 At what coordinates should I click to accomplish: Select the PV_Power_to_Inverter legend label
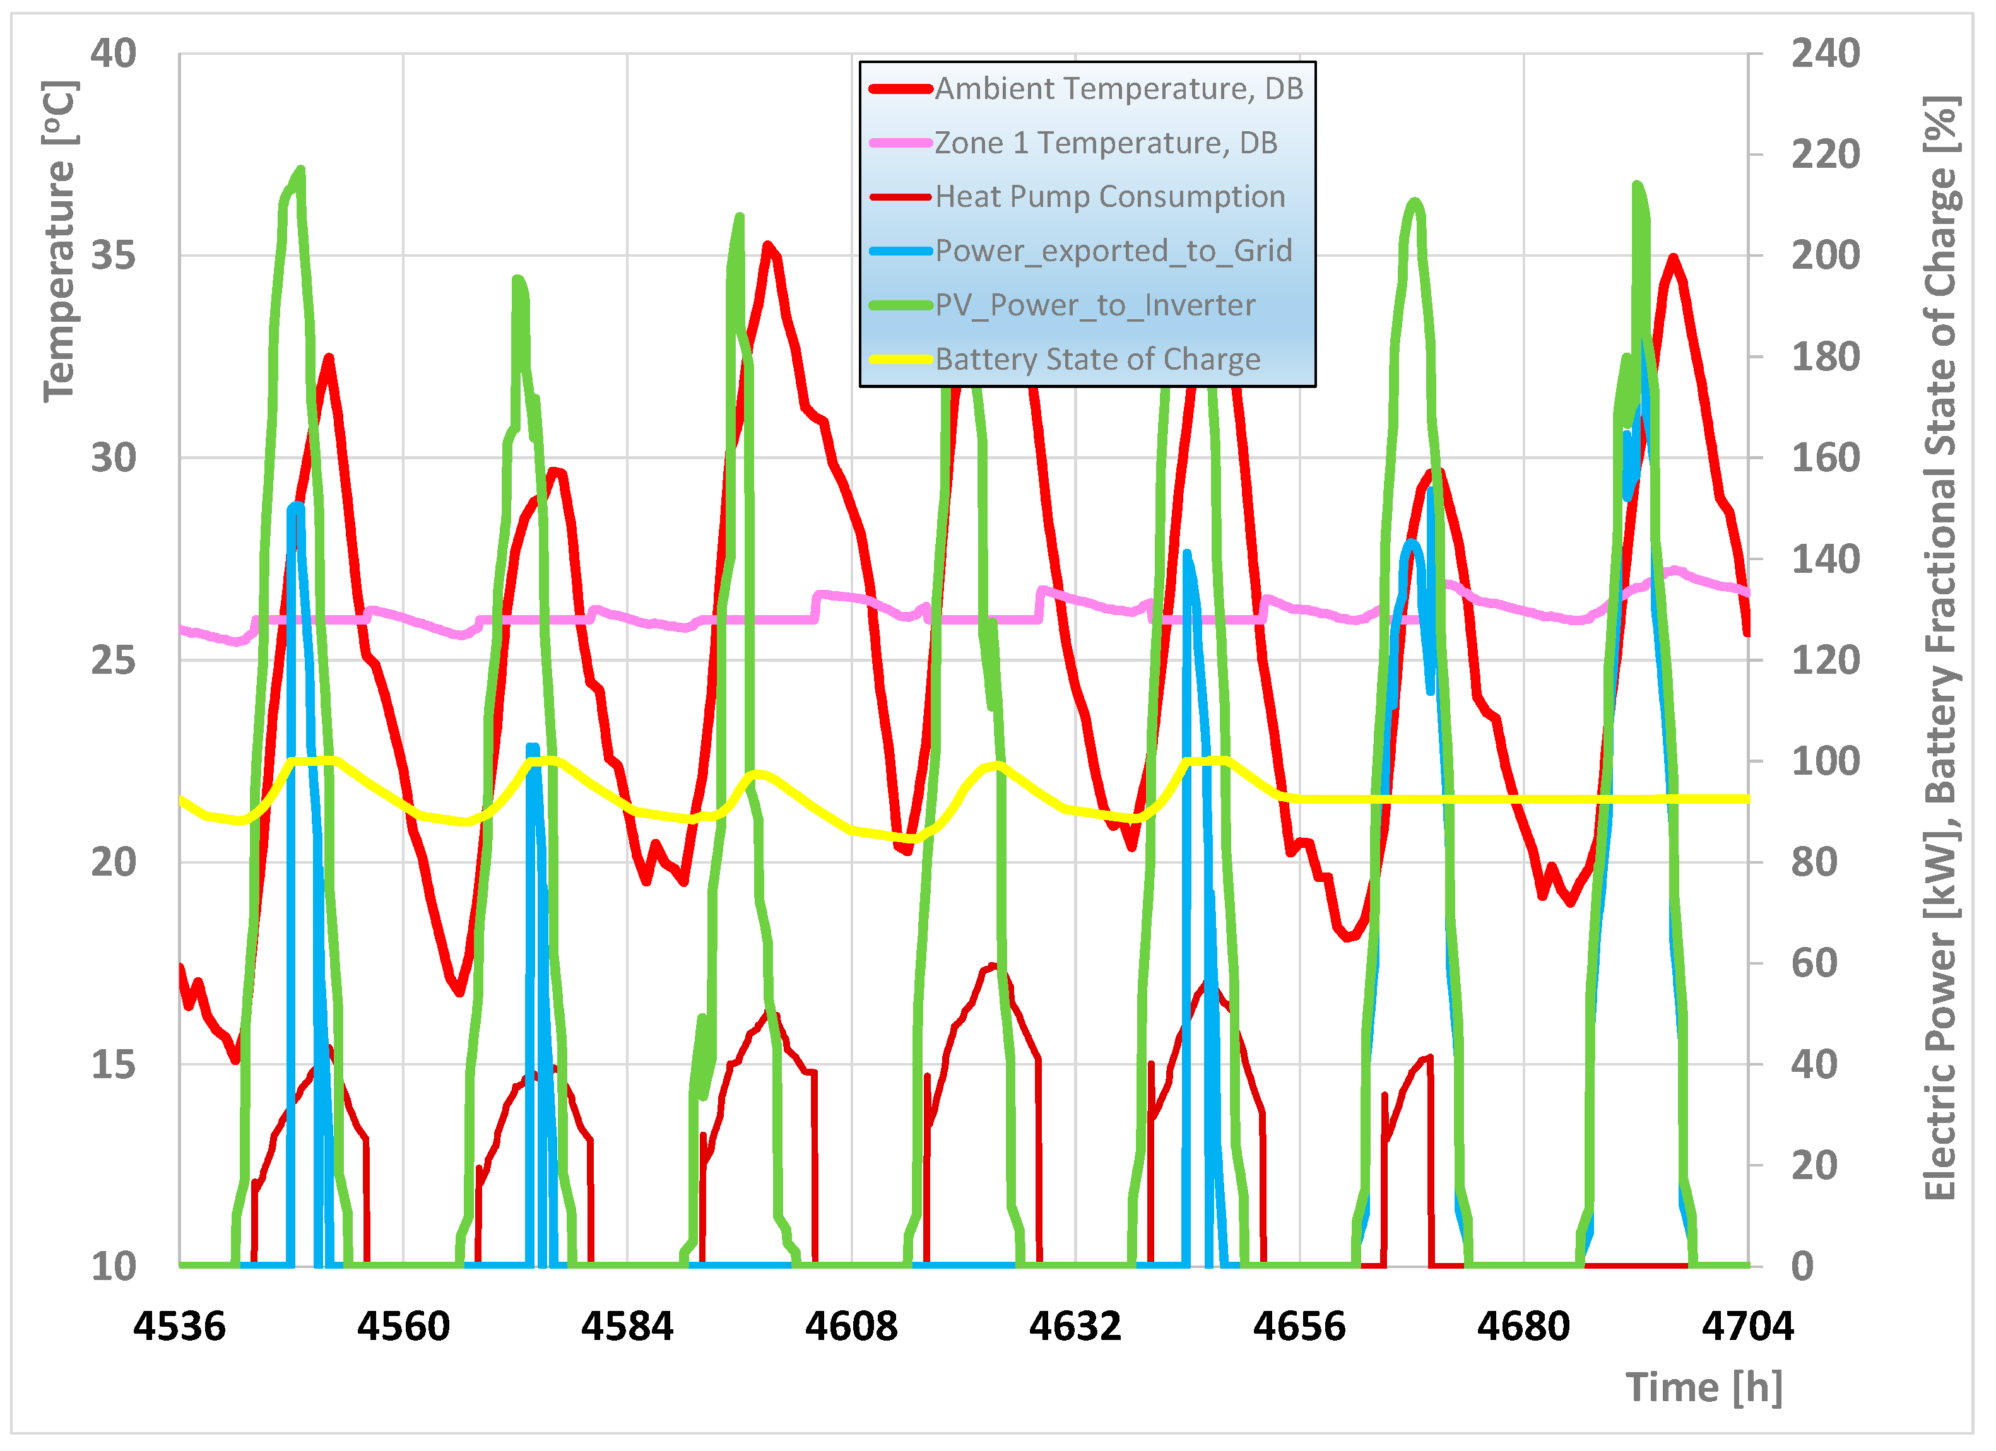pos(1094,305)
